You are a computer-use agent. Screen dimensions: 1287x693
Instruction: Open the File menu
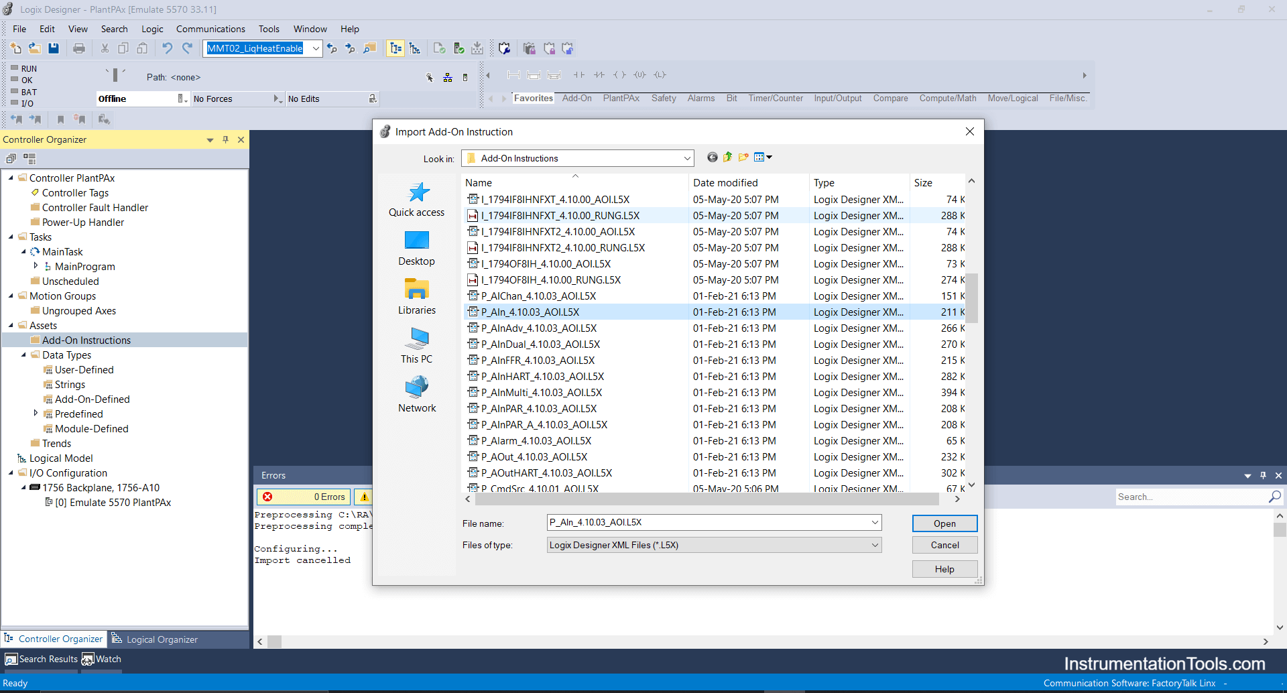[x=19, y=29]
